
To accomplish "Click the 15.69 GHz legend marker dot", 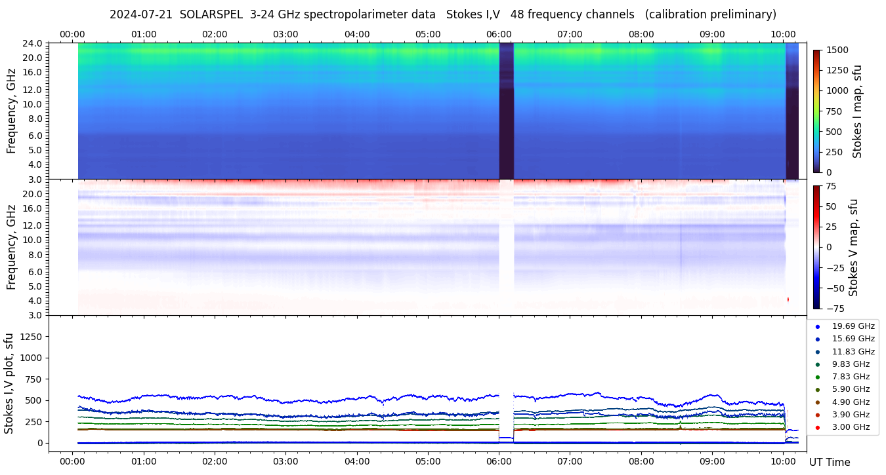I will 817,339.
